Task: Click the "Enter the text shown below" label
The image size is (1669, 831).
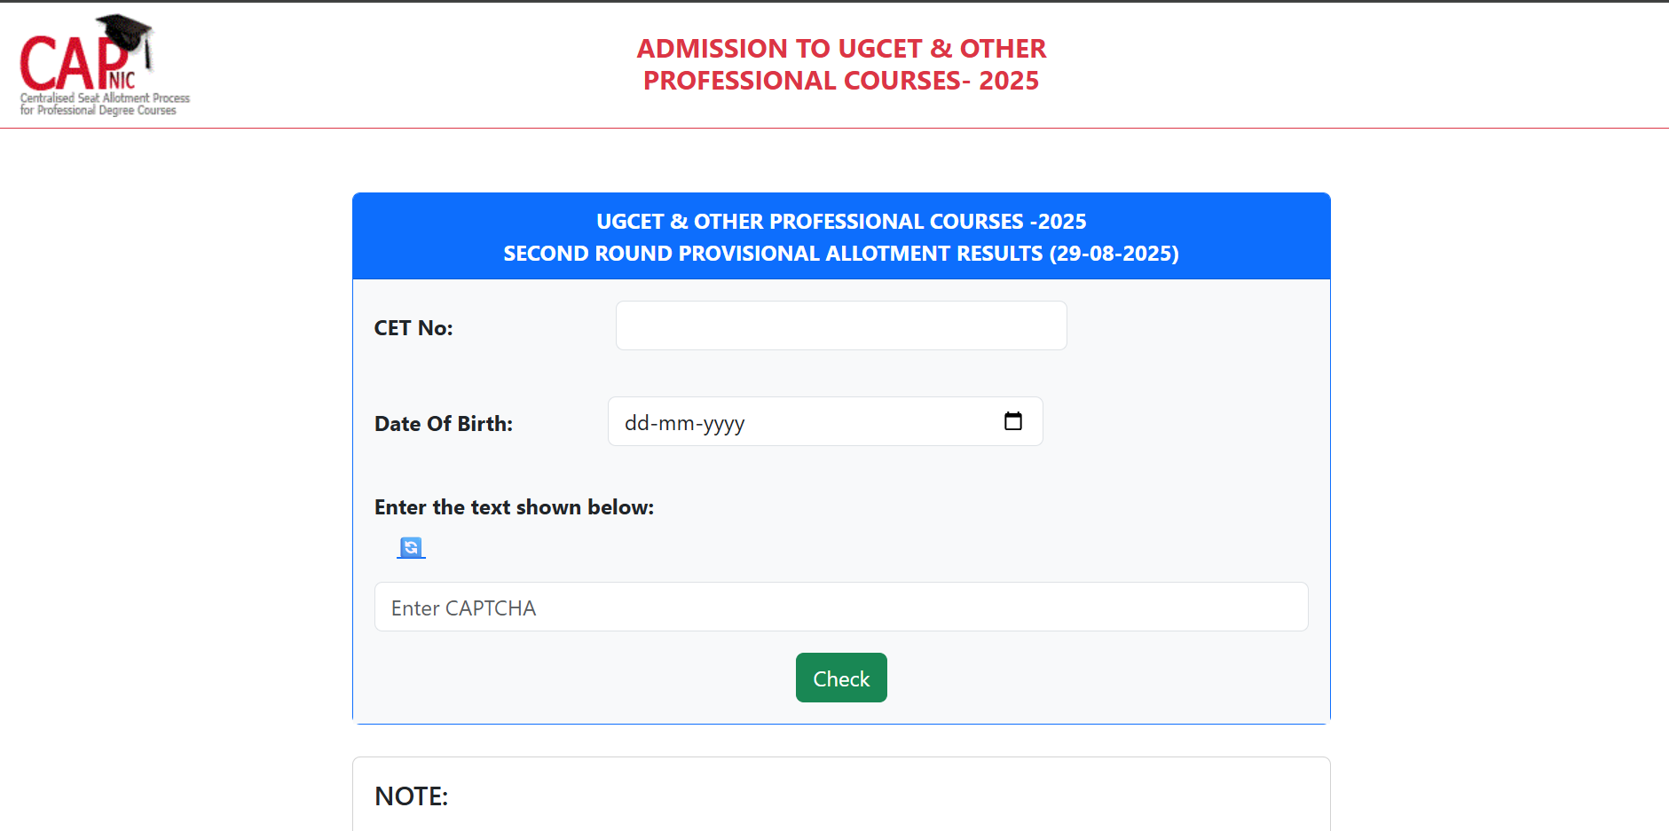Action: coord(514,507)
